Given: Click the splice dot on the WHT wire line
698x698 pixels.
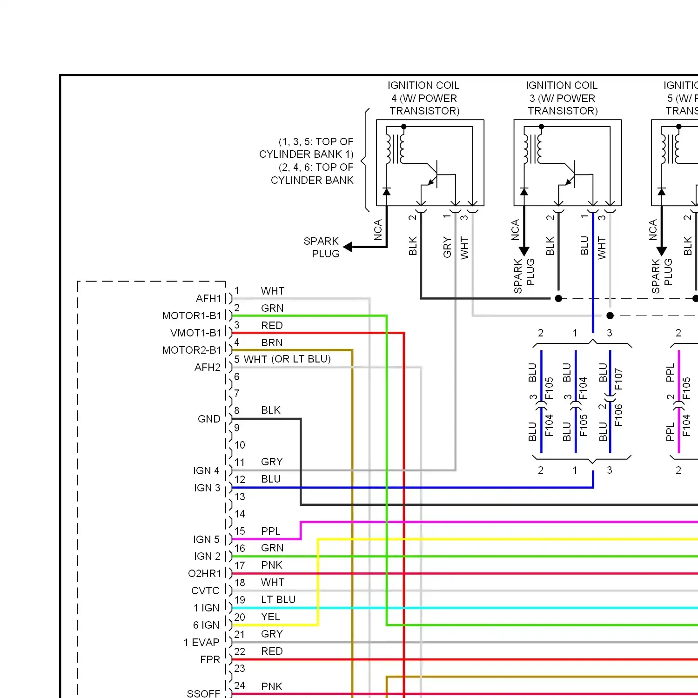Looking at the screenshot, I should pyautogui.click(x=610, y=315).
